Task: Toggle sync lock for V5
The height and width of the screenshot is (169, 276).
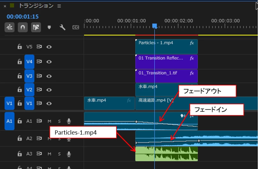Action: pos(39,47)
